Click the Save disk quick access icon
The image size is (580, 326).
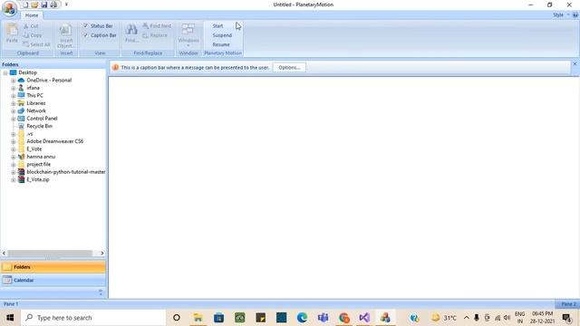pos(44,5)
